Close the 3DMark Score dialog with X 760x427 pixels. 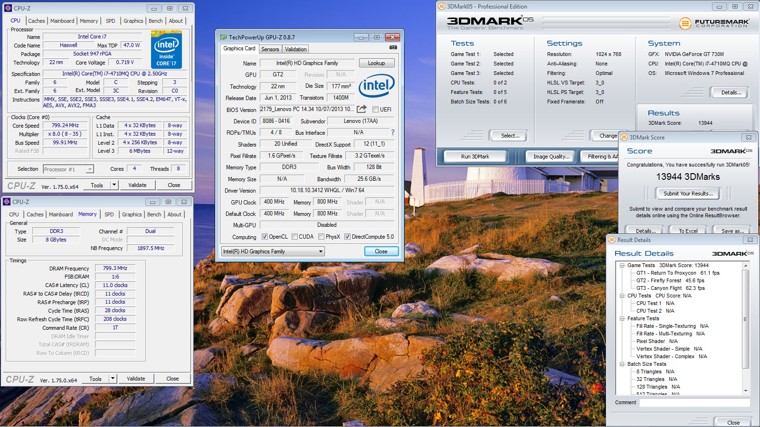749,138
